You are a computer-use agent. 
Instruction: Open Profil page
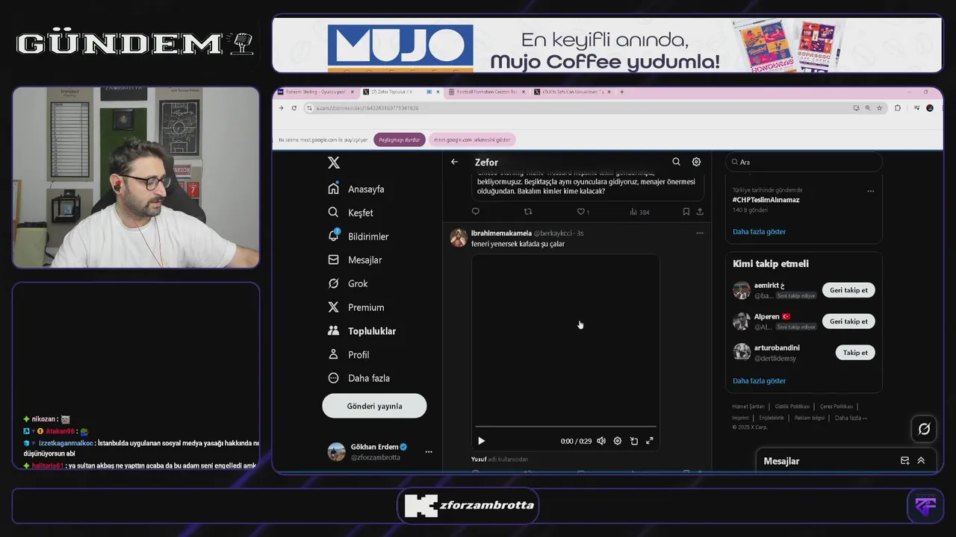pyautogui.click(x=348, y=354)
